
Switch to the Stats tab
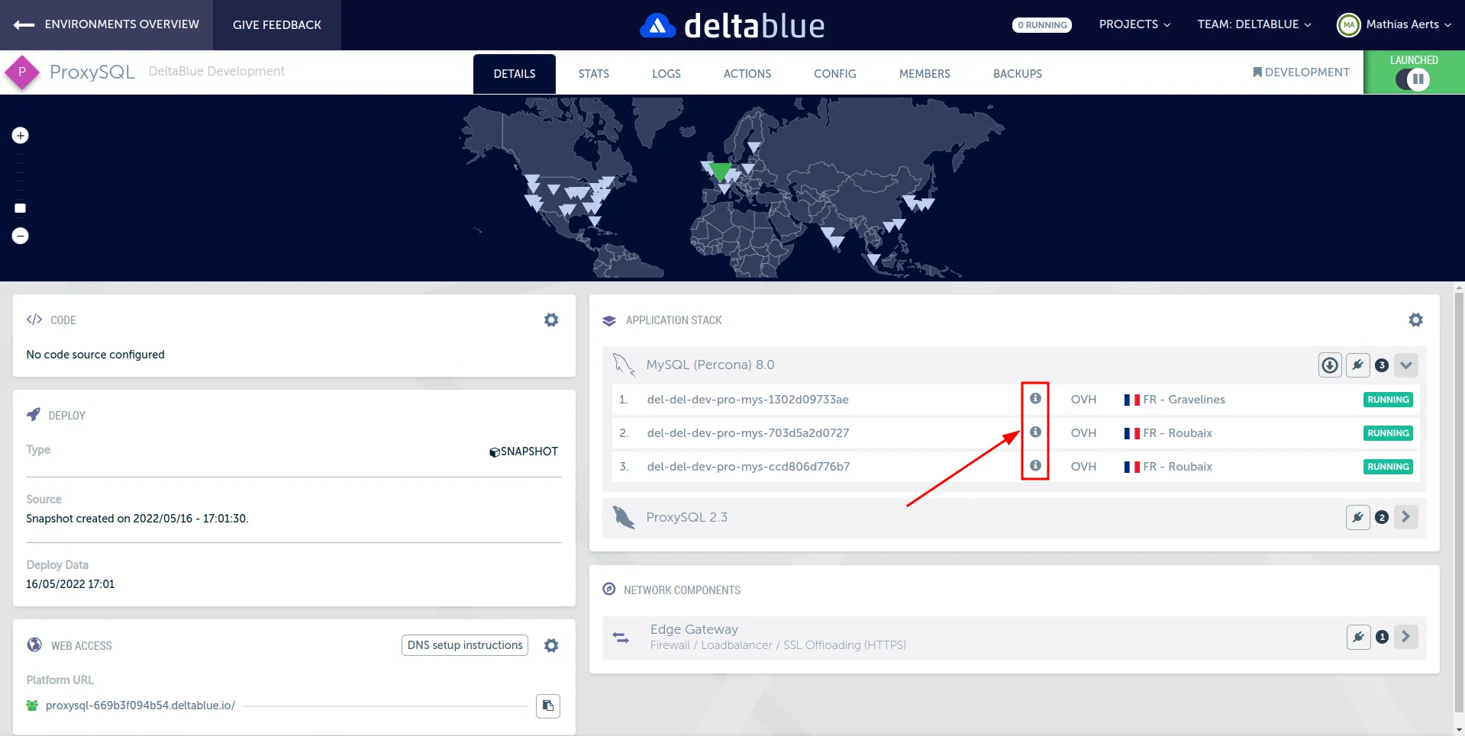[593, 74]
